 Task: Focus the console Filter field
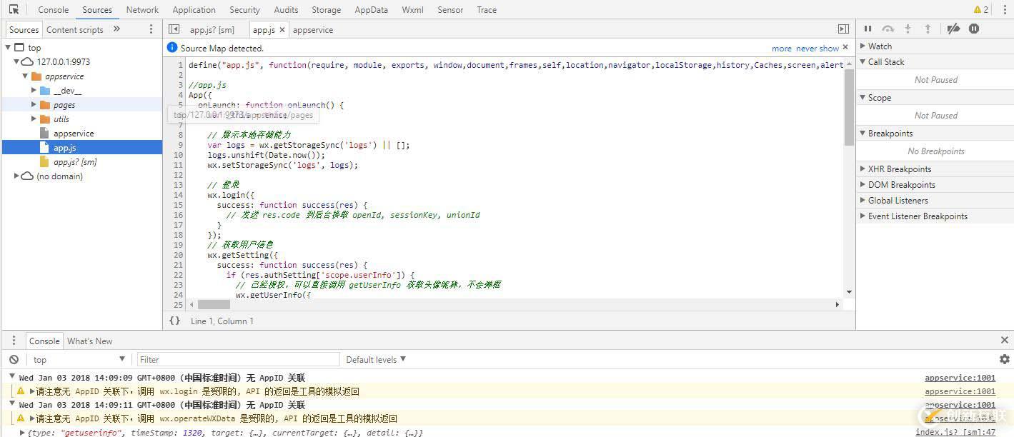(x=238, y=360)
